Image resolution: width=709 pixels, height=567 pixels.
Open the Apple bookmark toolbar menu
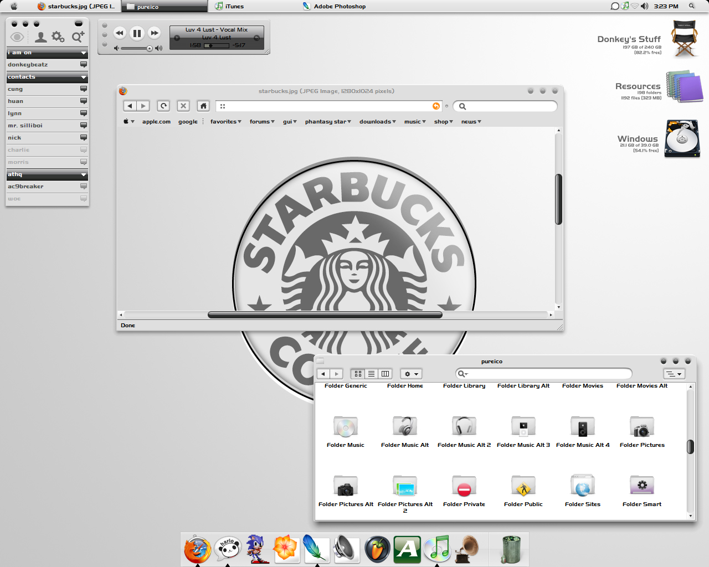tap(129, 122)
